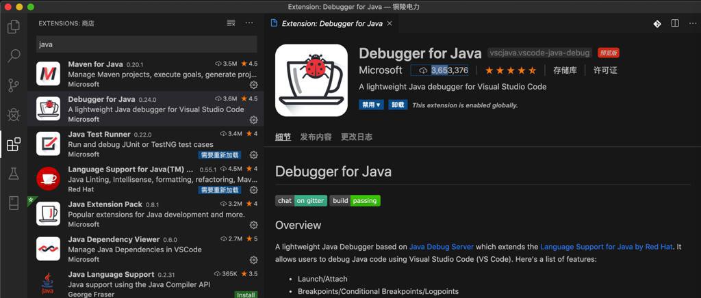Select Maven for Java extension logo
This screenshot has height=298, width=701.
(49, 74)
